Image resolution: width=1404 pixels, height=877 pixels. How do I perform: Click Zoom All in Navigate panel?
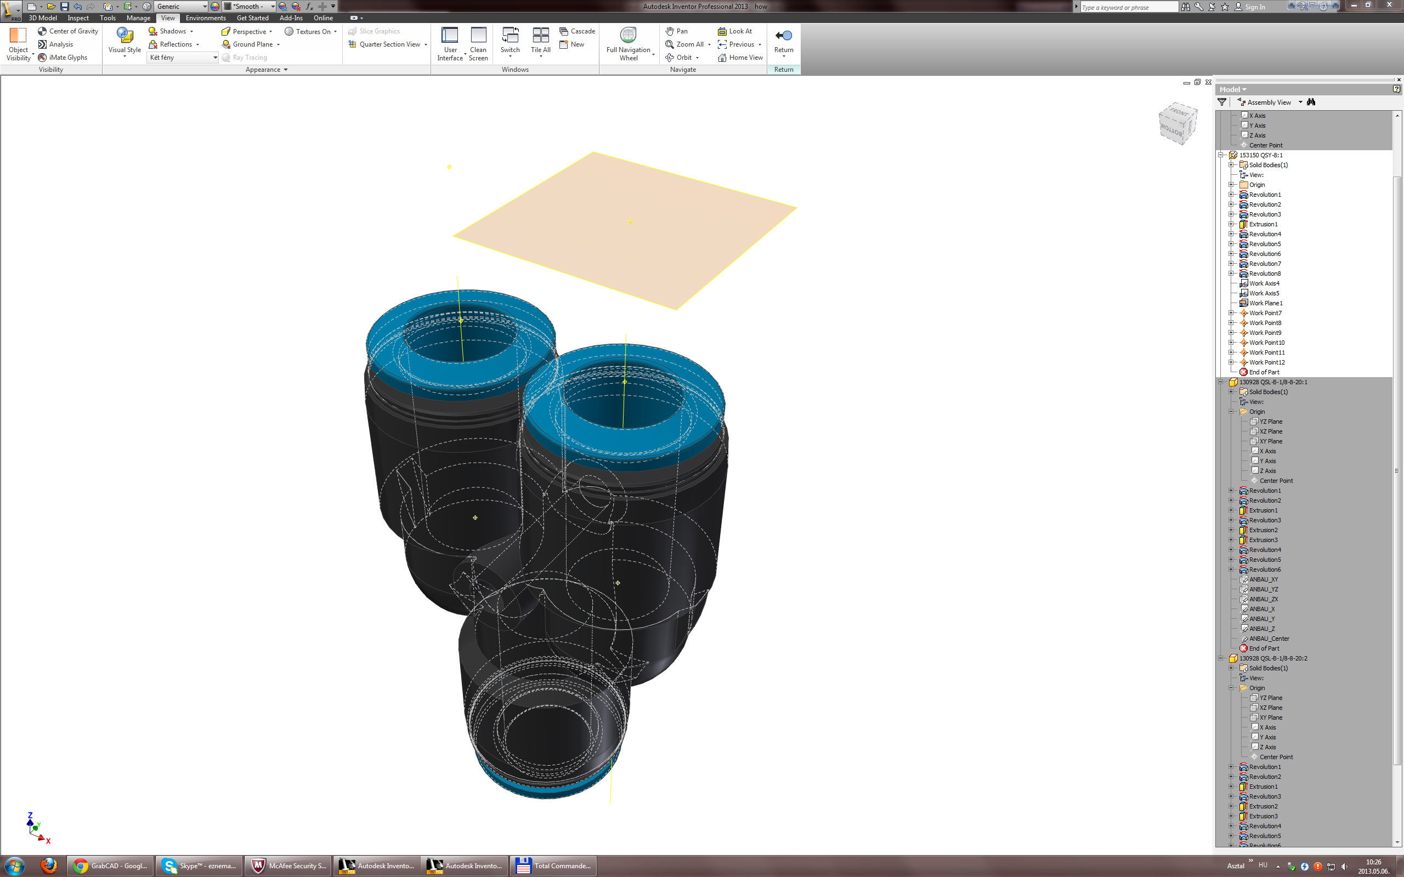684,44
